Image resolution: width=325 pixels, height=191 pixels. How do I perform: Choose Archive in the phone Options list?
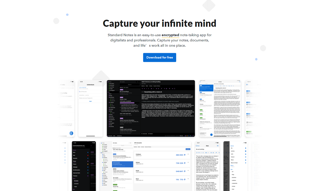[238, 151]
